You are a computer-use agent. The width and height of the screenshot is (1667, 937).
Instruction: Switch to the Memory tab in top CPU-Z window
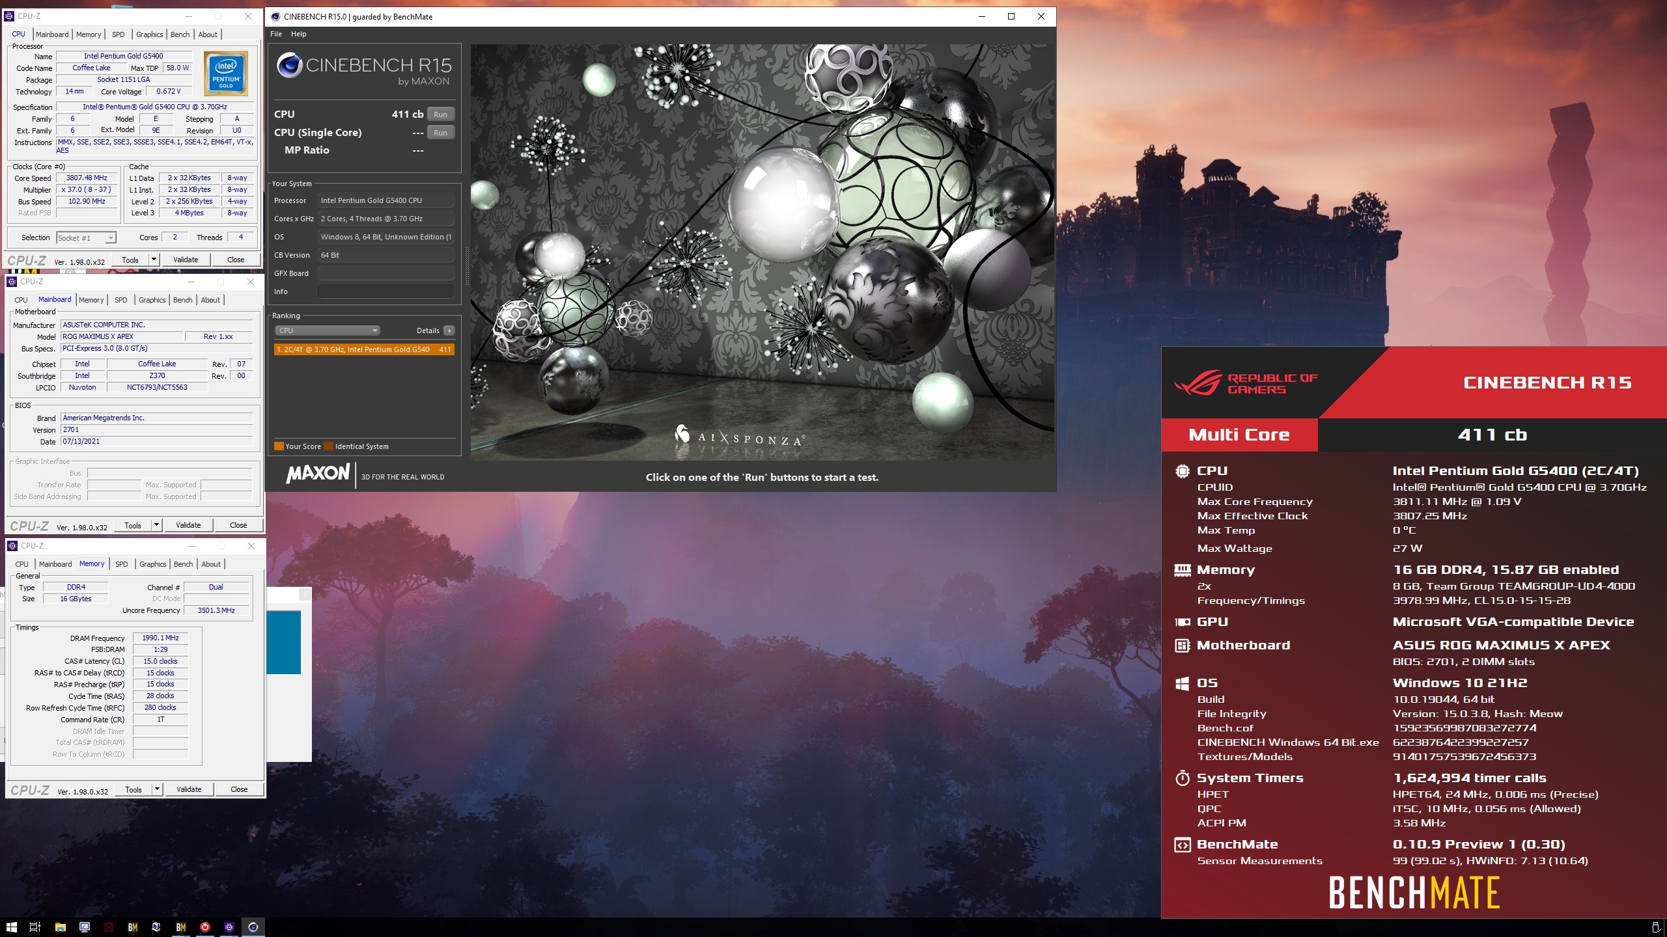(89, 34)
